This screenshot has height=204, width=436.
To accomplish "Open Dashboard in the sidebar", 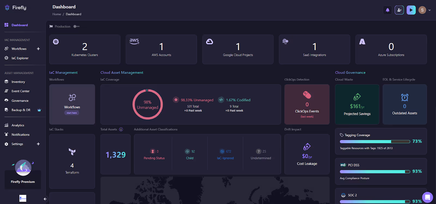I will point(20,25).
